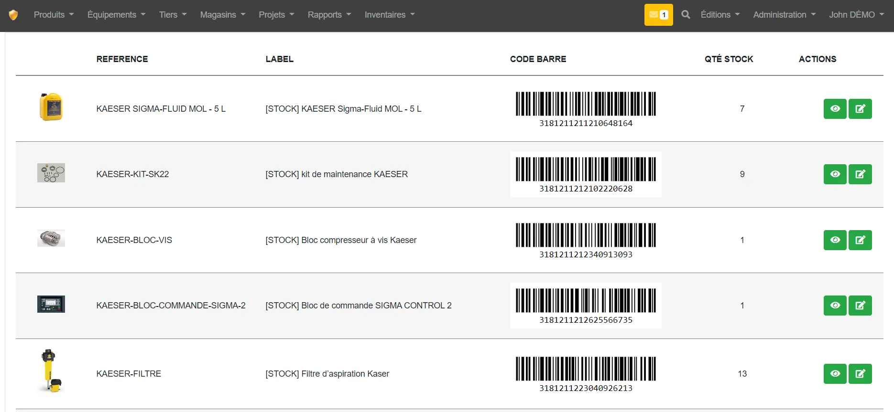The height and width of the screenshot is (412, 894).
Task: Expand the Projets menu
Action: click(x=276, y=15)
